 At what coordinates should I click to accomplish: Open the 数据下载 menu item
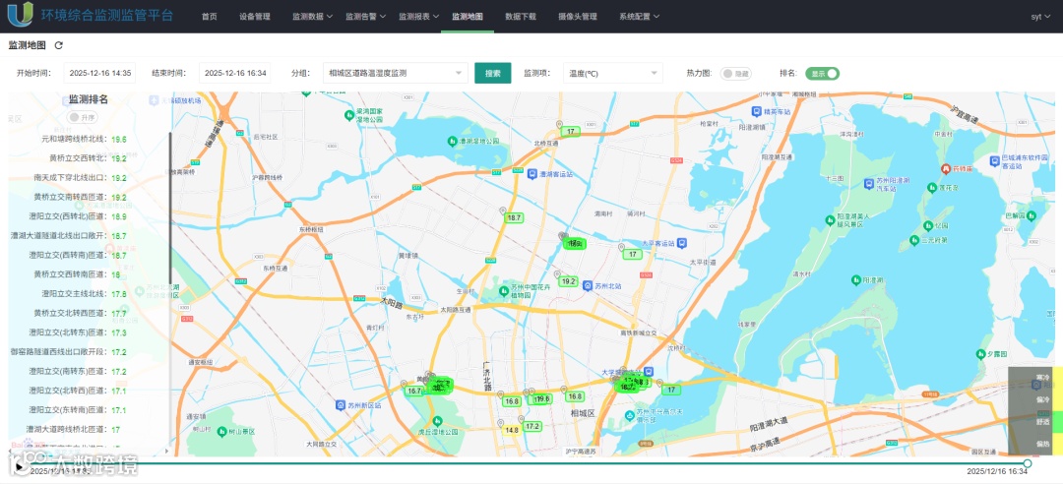pyautogui.click(x=521, y=17)
